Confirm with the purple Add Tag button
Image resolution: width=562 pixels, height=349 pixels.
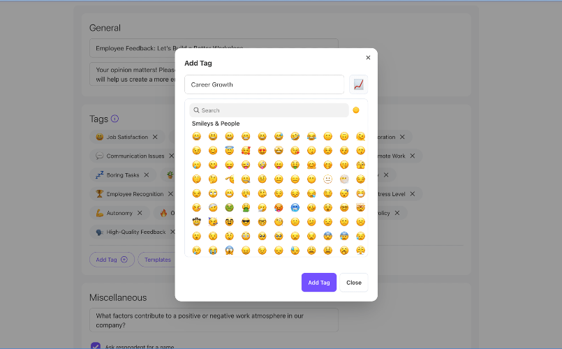tap(319, 283)
